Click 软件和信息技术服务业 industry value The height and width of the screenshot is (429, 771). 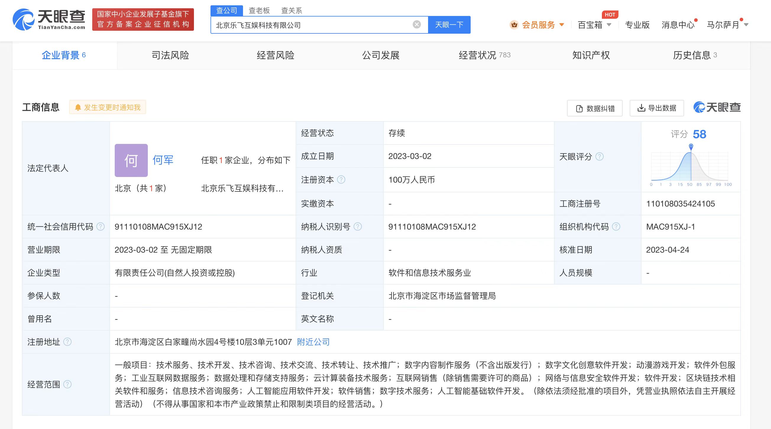pyautogui.click(x=430, y=273)
